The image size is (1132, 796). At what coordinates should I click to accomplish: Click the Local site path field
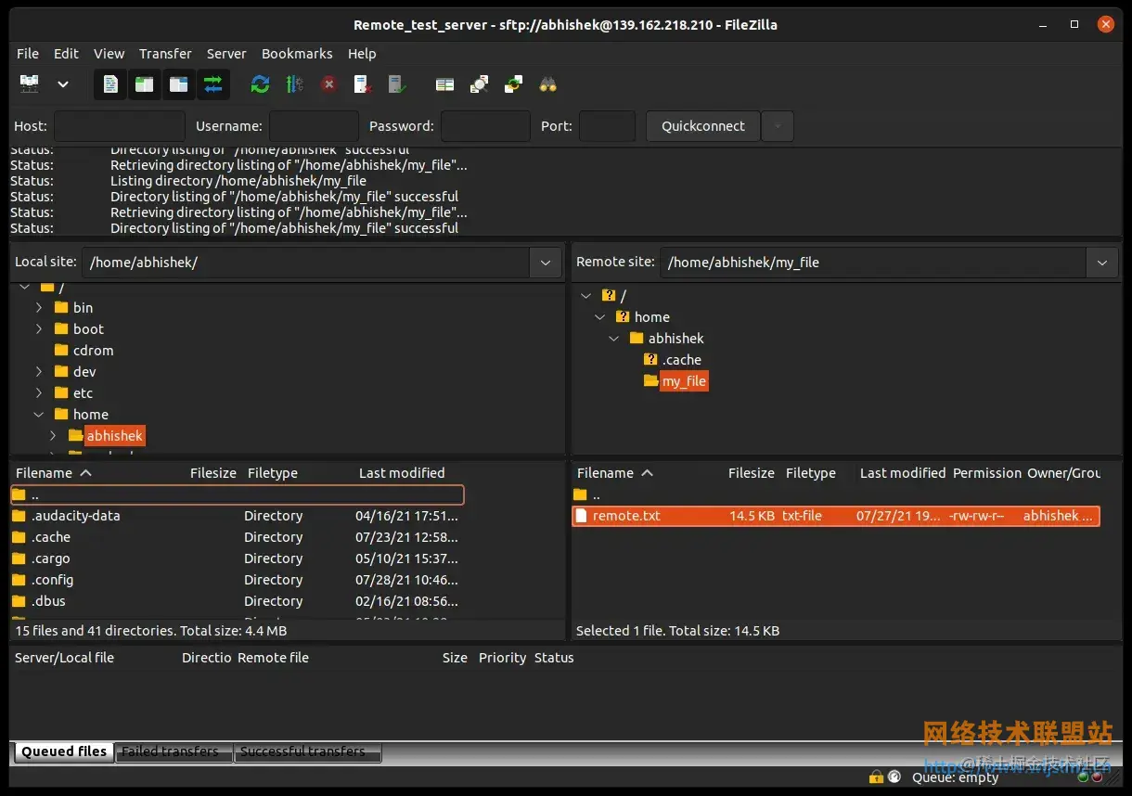tap(306, 263)
